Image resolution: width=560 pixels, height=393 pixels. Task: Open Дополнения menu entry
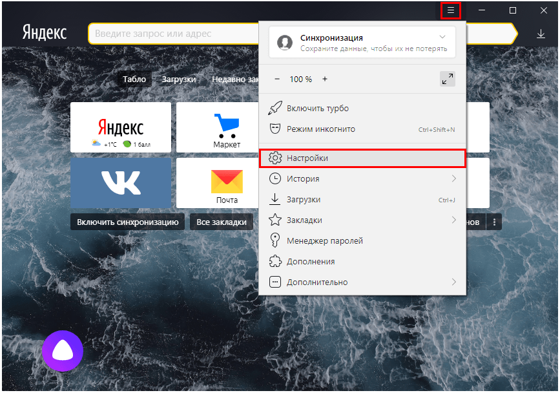[x=362, y=262]
